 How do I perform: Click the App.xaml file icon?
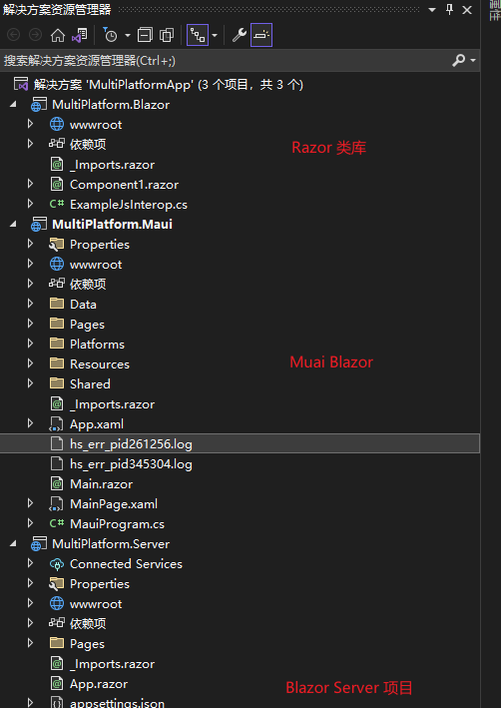pos(56,424)
